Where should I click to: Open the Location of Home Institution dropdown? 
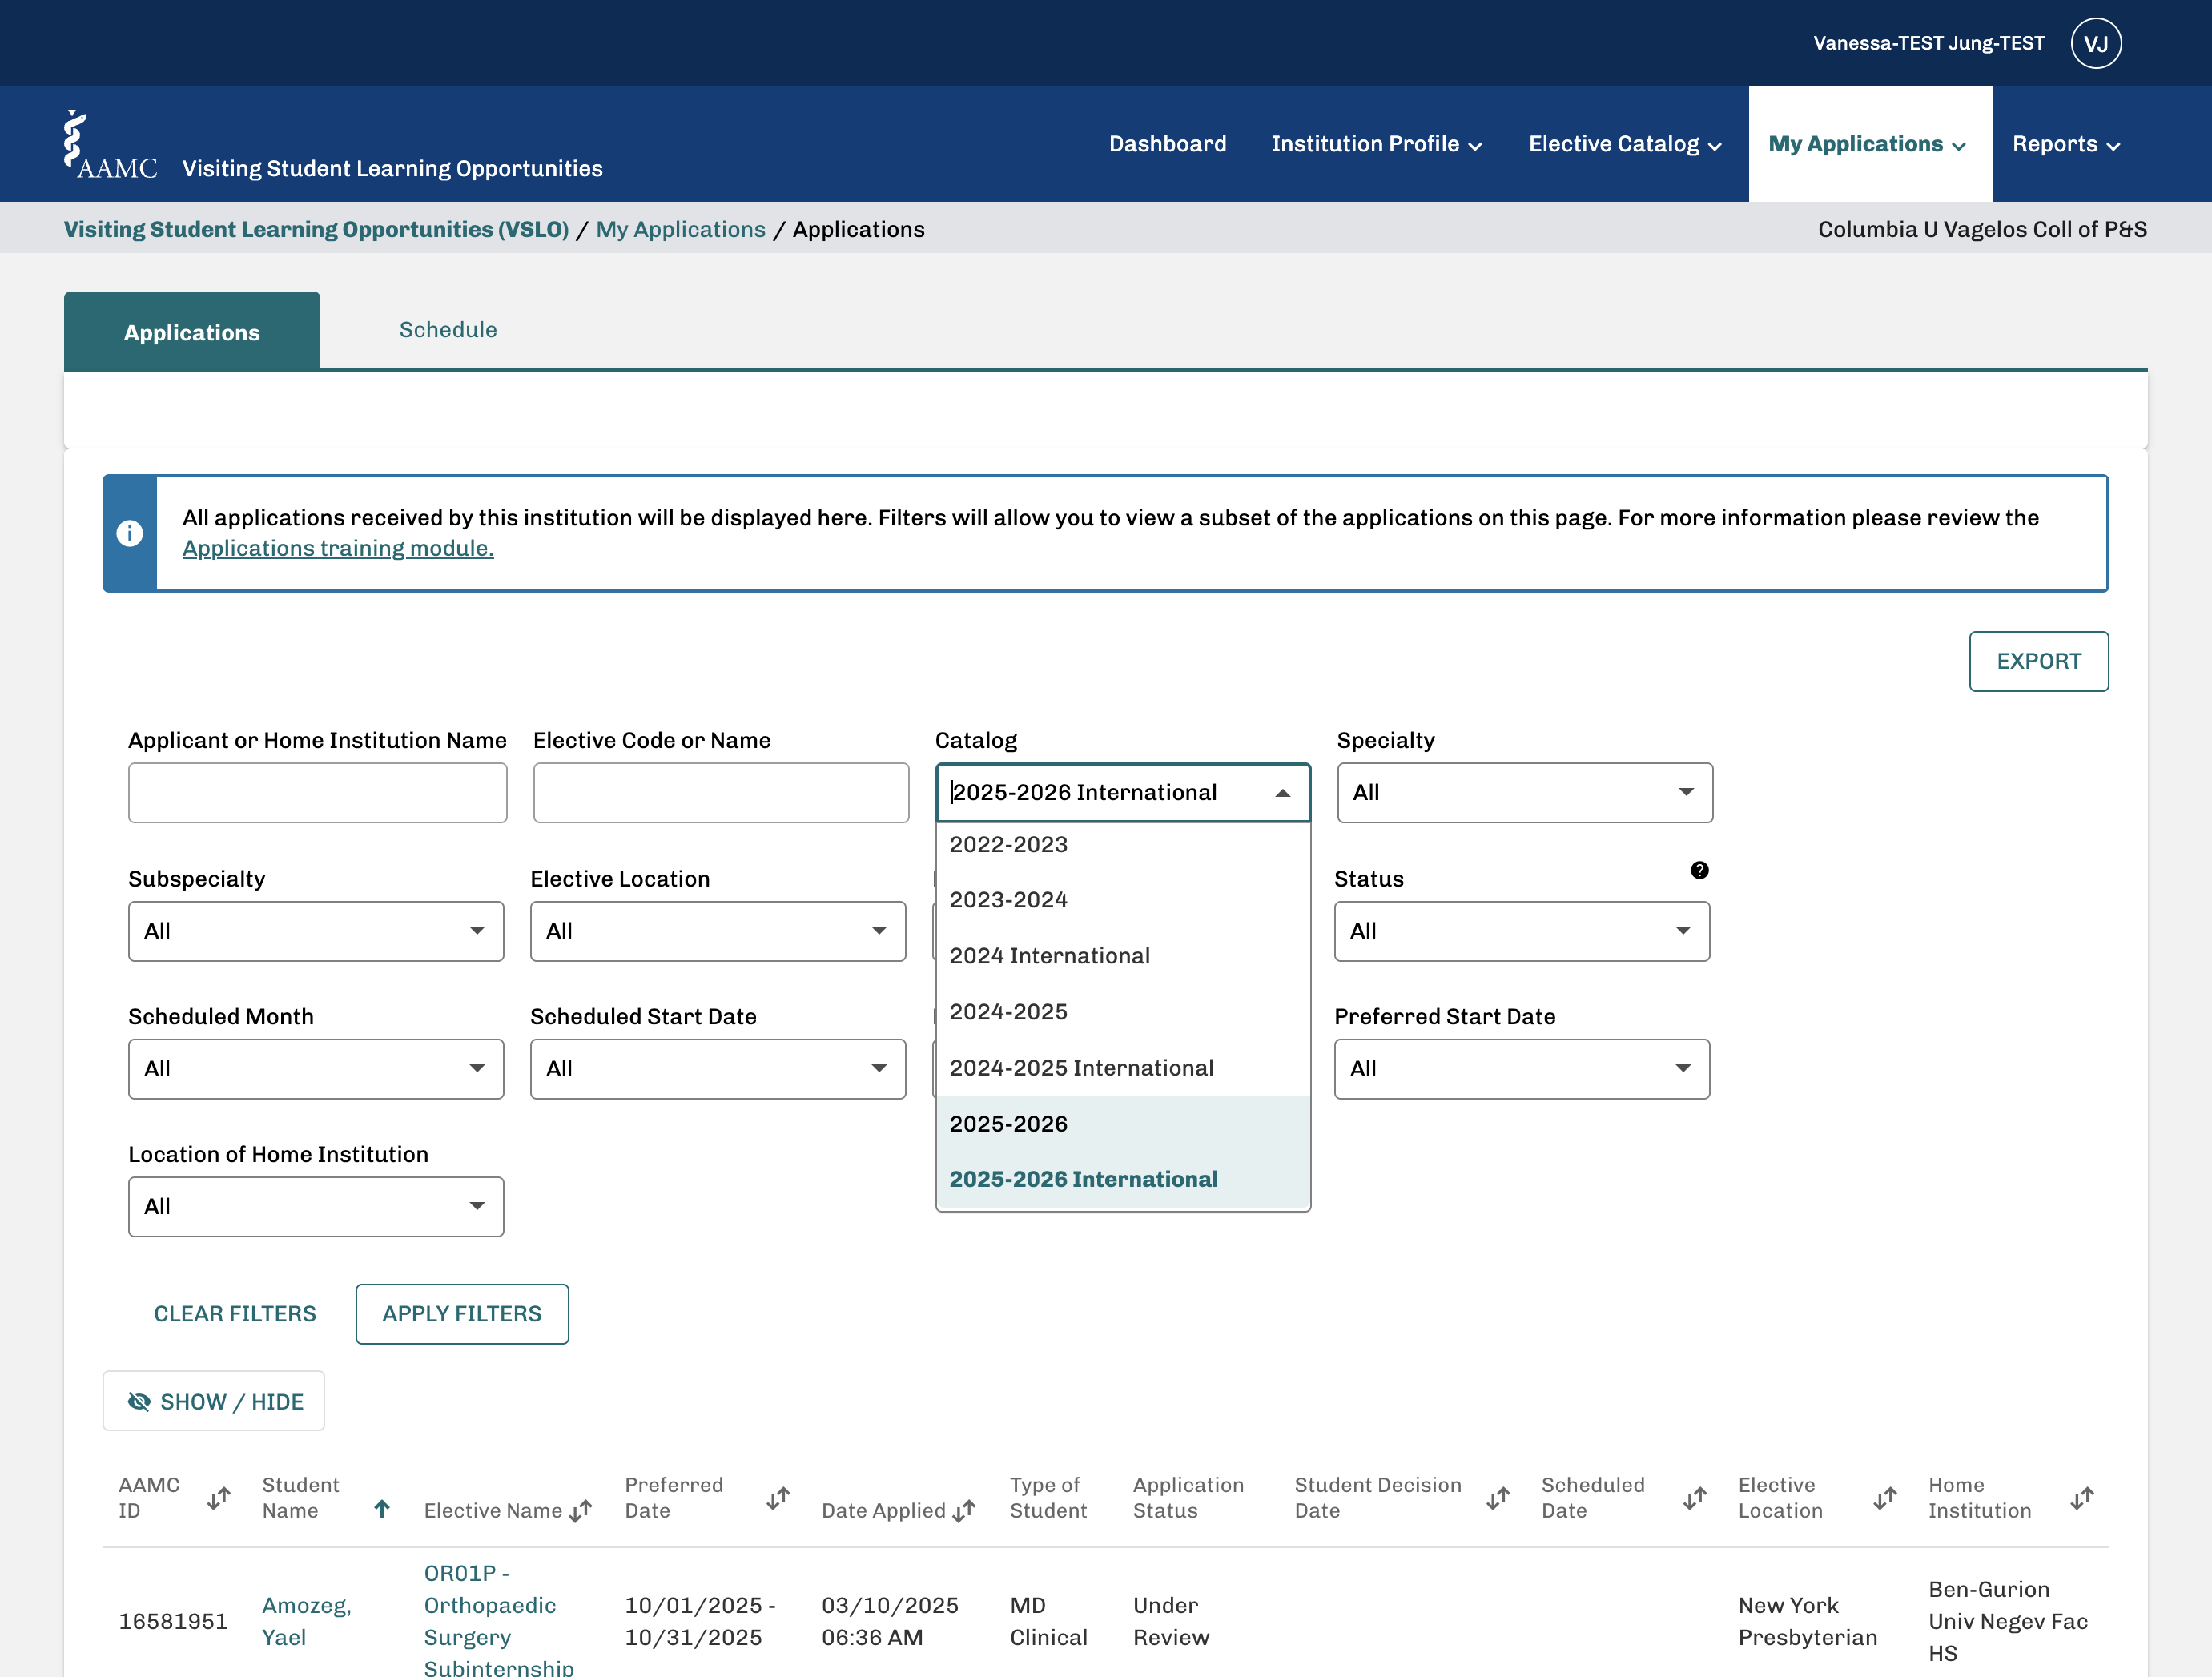(316, 1207)
